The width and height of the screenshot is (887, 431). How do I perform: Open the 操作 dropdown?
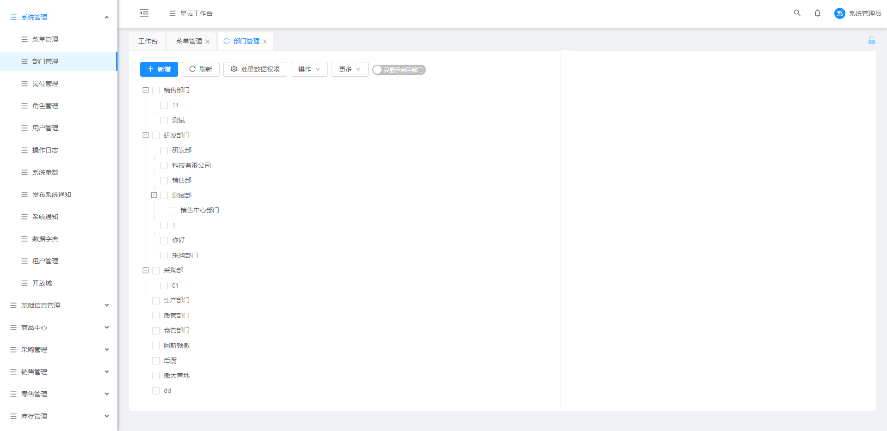[309, 69]
